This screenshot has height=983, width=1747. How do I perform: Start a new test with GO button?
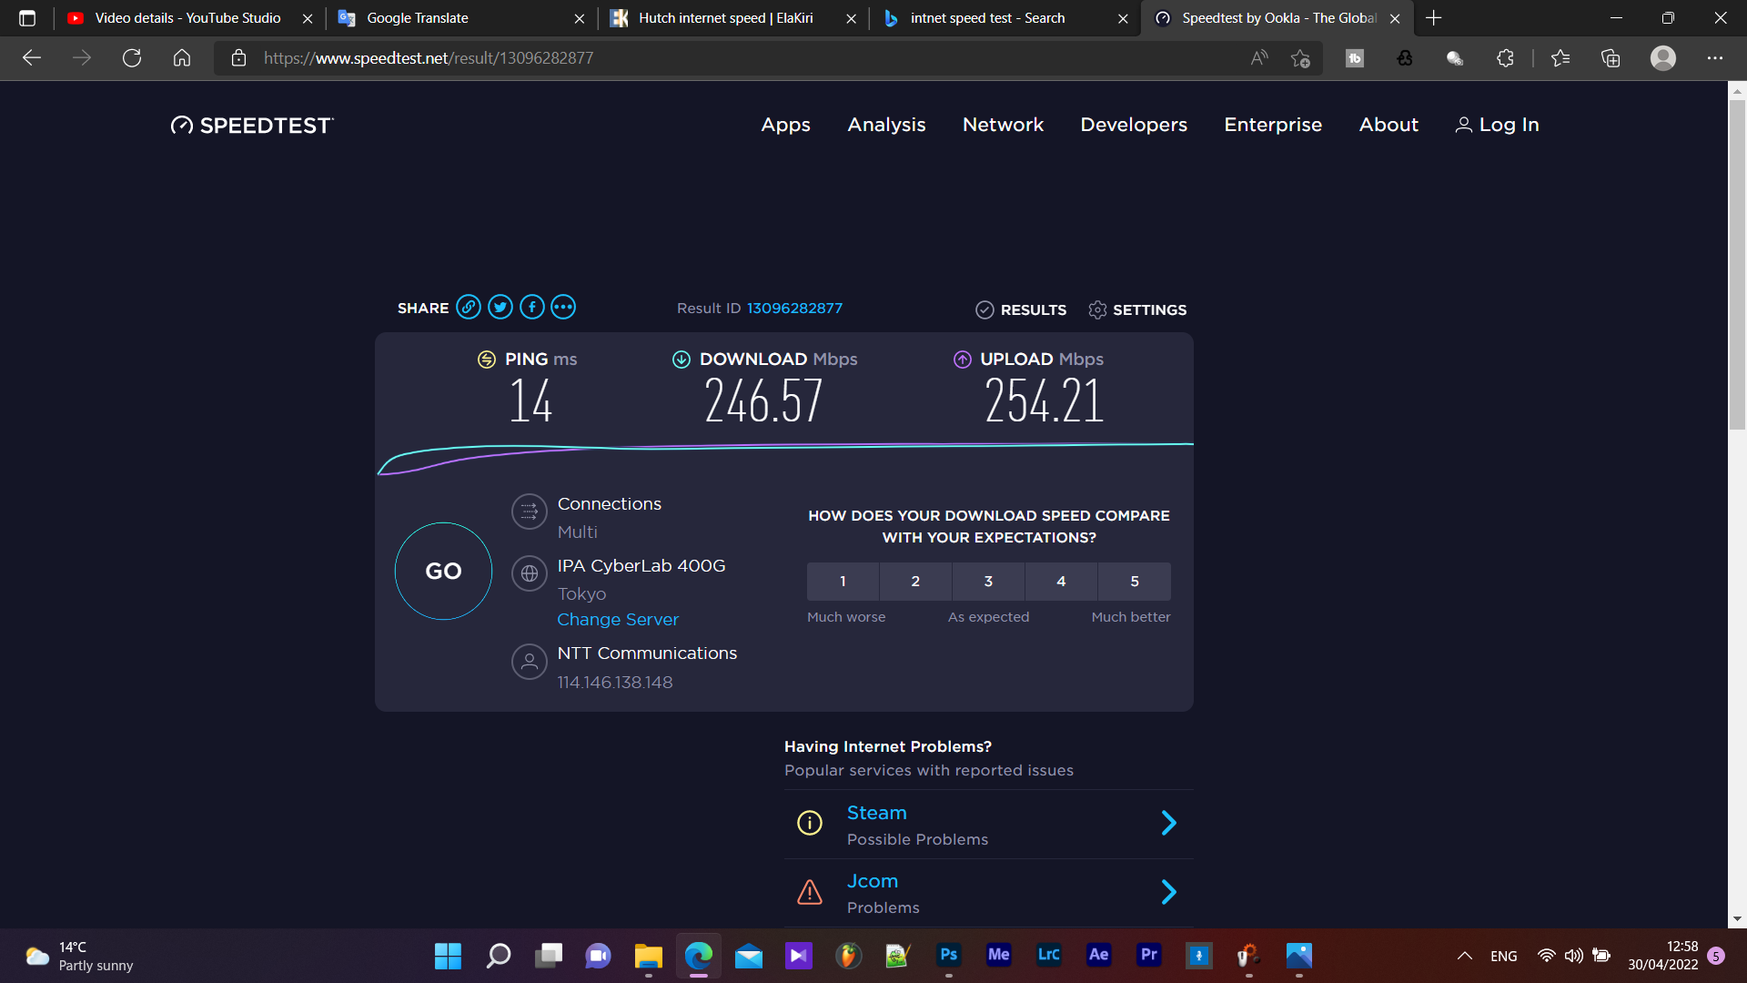coord(443,572)
